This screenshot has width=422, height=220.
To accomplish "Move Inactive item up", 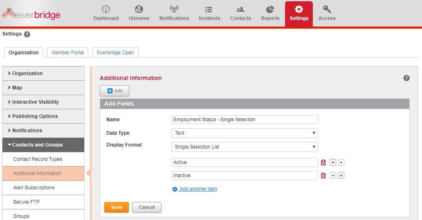I will (x=341, y=176).
